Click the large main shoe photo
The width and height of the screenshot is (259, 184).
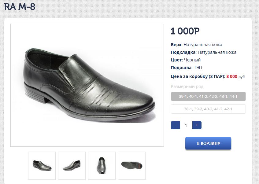[87, 85]
